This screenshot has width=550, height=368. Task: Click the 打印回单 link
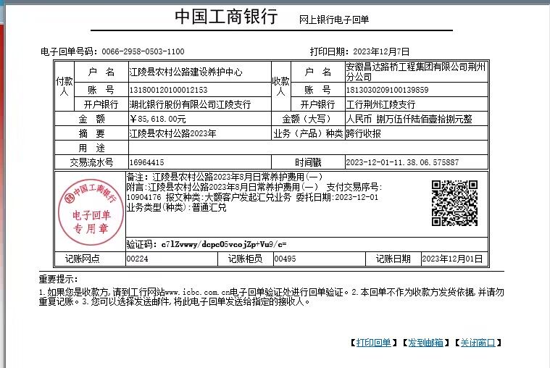tap(373, 343)
